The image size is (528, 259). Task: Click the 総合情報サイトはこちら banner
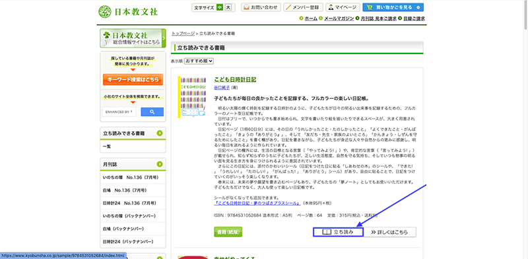point(133,38)
